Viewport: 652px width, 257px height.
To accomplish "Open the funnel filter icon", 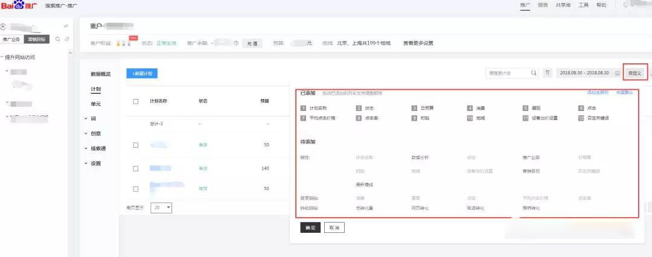I will pyautogui.click(x=548, y=73).
